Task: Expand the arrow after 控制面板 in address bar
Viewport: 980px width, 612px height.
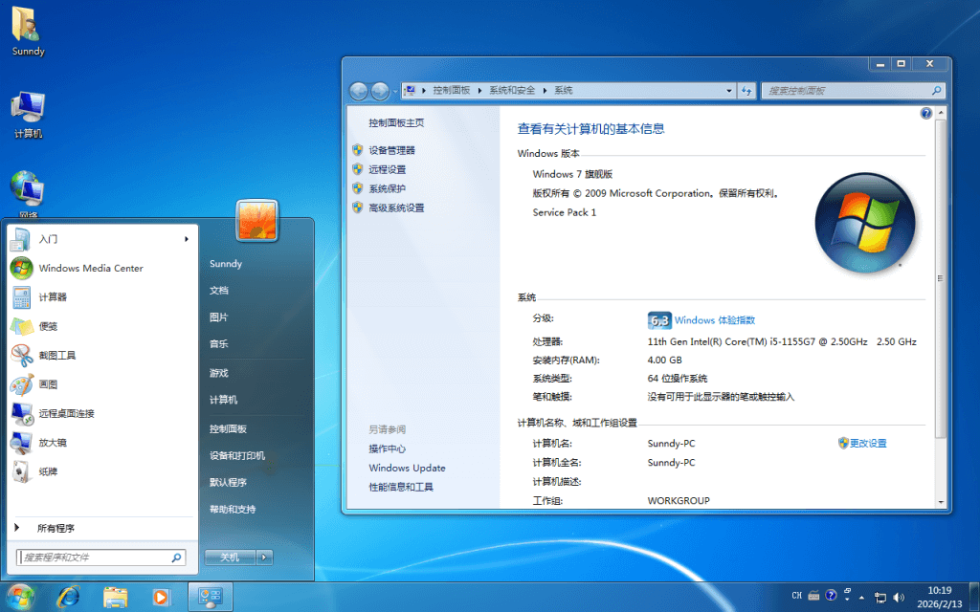Action: pyautogui.click(x=480, y=91)
